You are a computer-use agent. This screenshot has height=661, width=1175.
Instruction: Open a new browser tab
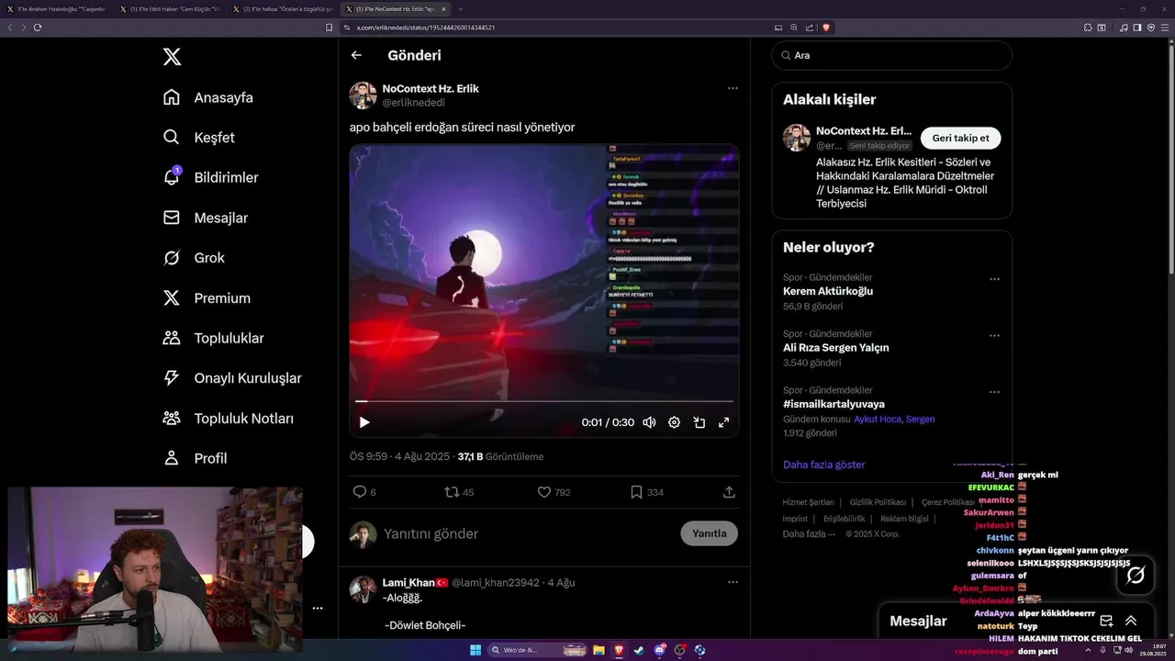(461, 8)
